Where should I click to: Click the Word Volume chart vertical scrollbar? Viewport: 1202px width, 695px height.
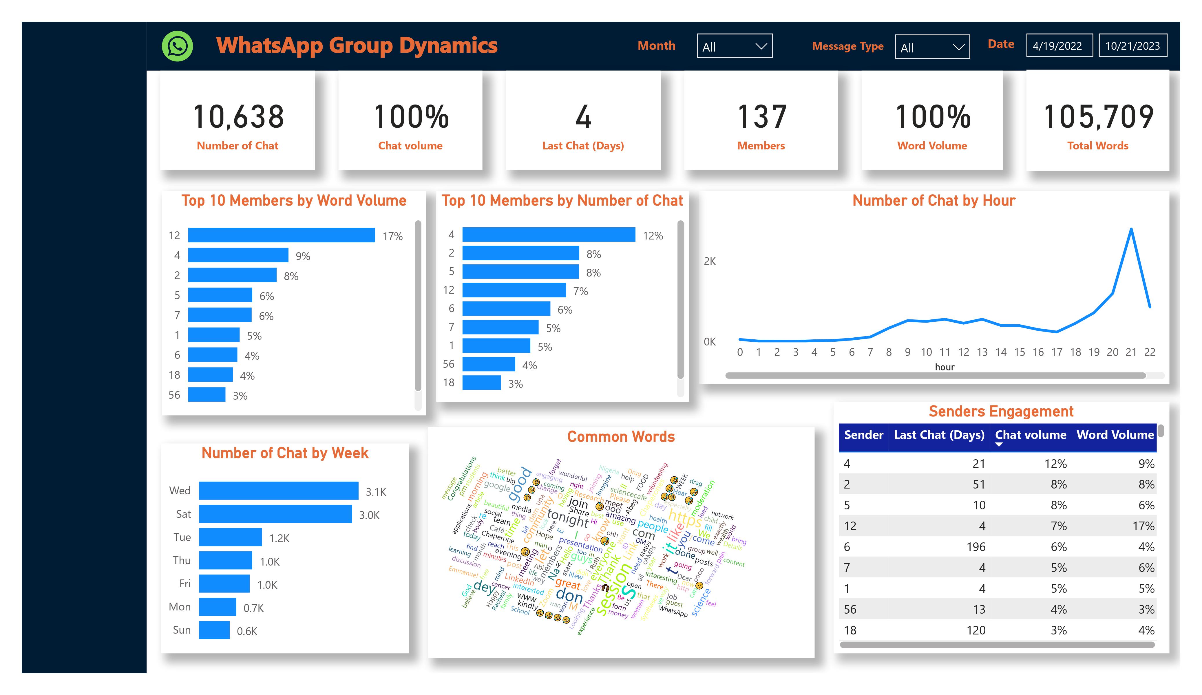[x=418, y=305]
